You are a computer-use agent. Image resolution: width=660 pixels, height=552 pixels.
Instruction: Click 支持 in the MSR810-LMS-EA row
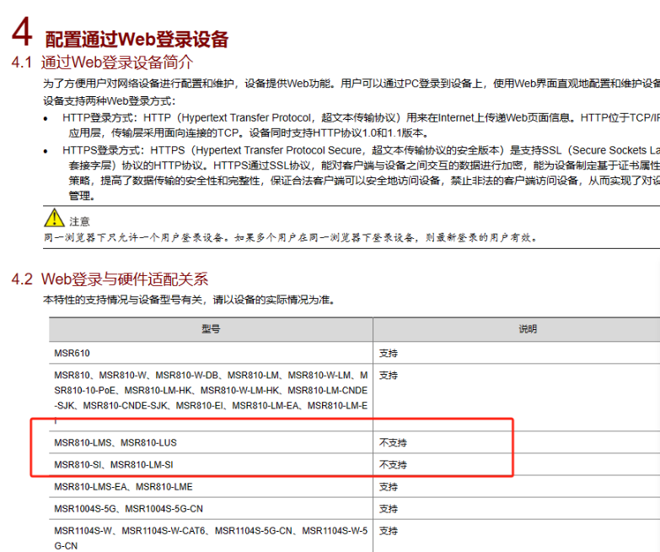click(x=388, y=487)
